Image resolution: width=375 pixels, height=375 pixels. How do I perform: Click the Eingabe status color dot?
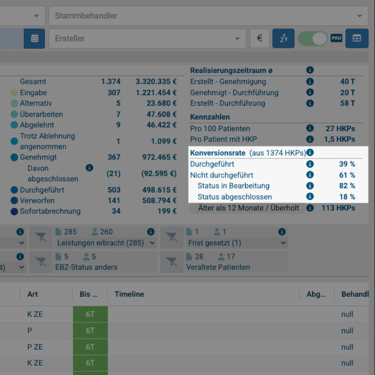(x=14, y=93)
